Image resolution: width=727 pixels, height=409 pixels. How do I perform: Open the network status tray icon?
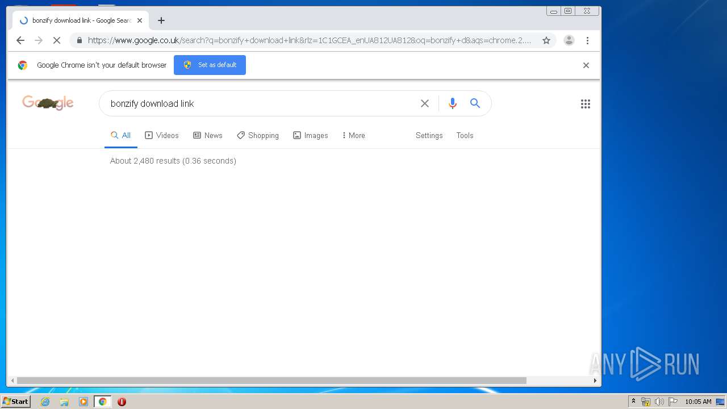tap(646, 402)
